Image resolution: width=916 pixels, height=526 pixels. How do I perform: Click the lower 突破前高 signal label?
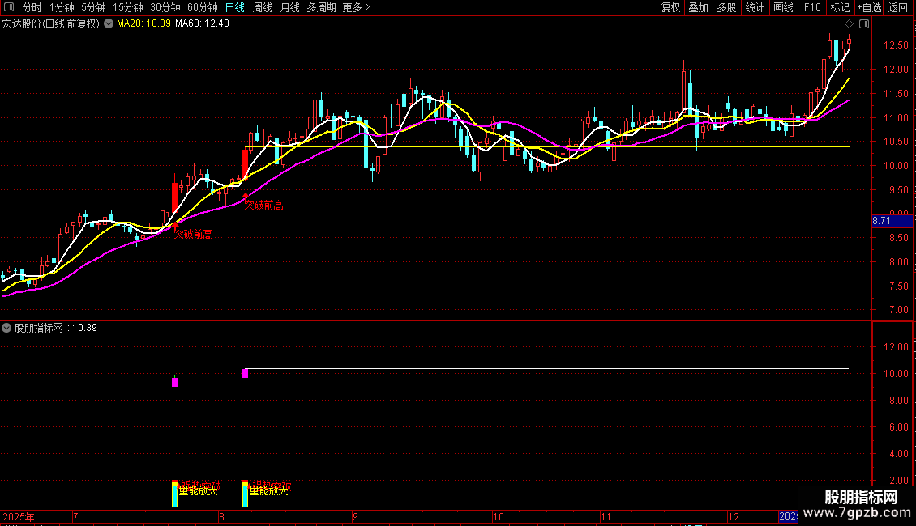pos(194,234)
